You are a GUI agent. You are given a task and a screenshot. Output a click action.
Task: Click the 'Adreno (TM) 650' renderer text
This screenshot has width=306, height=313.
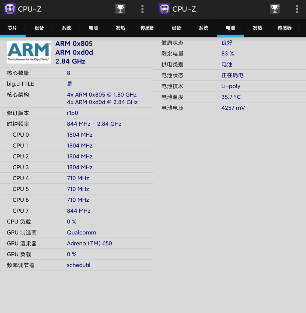point(89,243)
